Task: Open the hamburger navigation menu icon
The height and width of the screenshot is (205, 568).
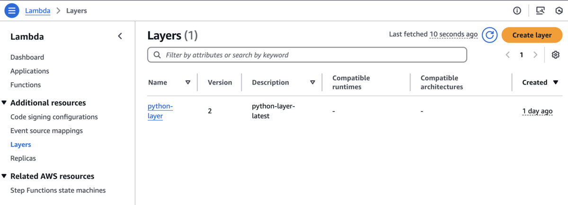Action: tap(12, 10)
